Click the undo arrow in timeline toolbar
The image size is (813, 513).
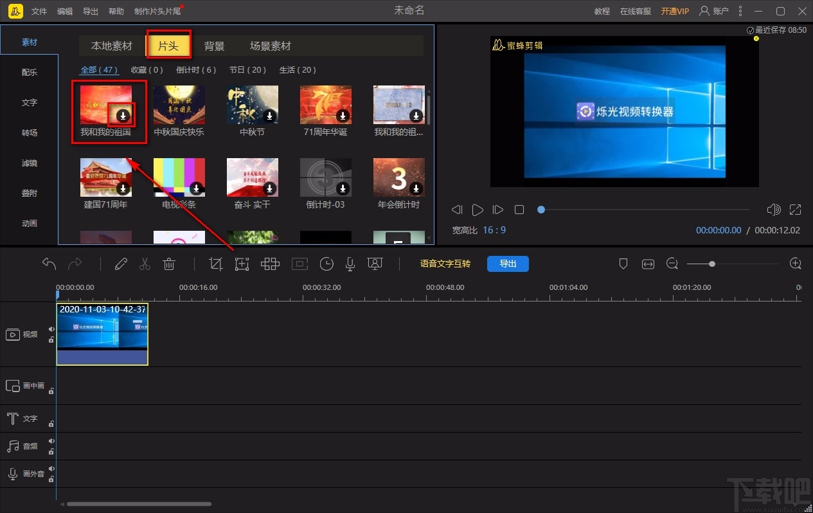[x=49, y=264]
